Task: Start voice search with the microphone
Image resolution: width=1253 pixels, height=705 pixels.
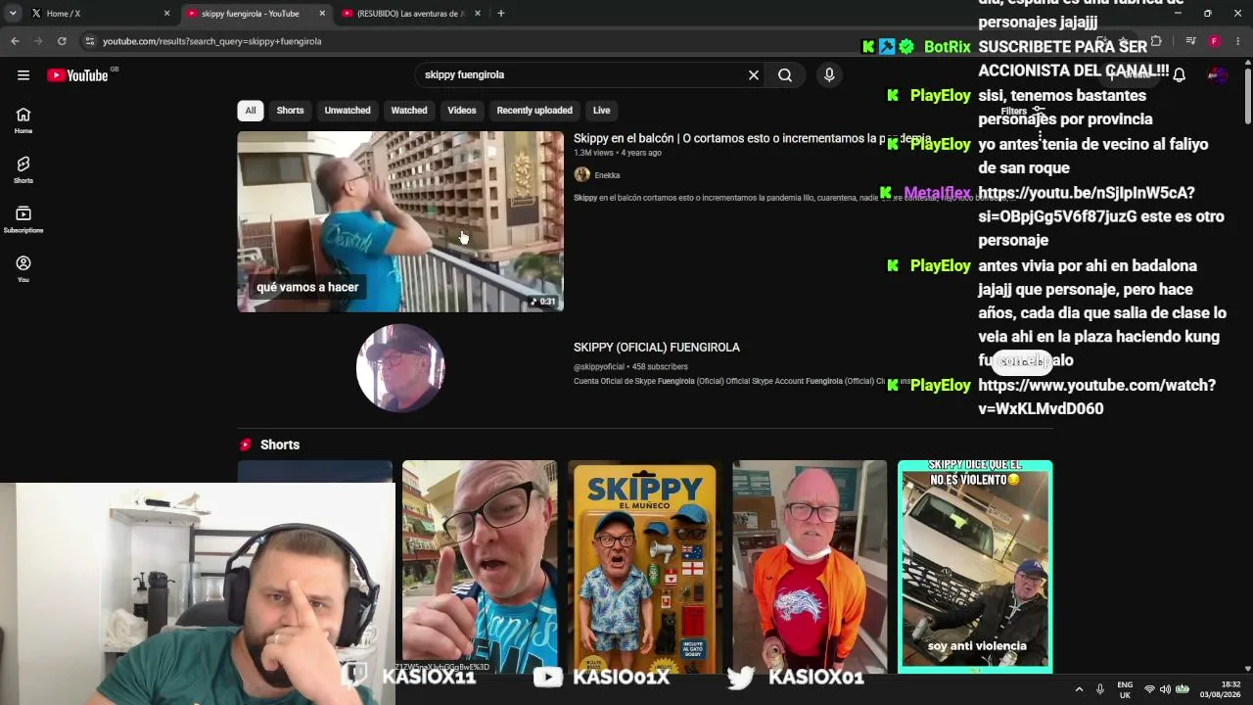Action: [x=829, y=74]
